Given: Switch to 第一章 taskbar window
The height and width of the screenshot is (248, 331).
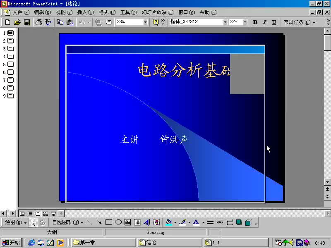Looking at the screenshot, I should pos(103,243).
